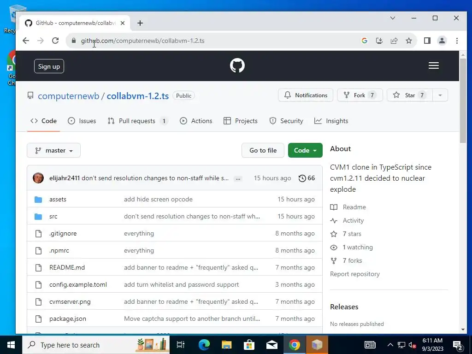472x354 pixels.
Task: Open the dropdown arrow beside Star
Action: click(x=440, y=95)
